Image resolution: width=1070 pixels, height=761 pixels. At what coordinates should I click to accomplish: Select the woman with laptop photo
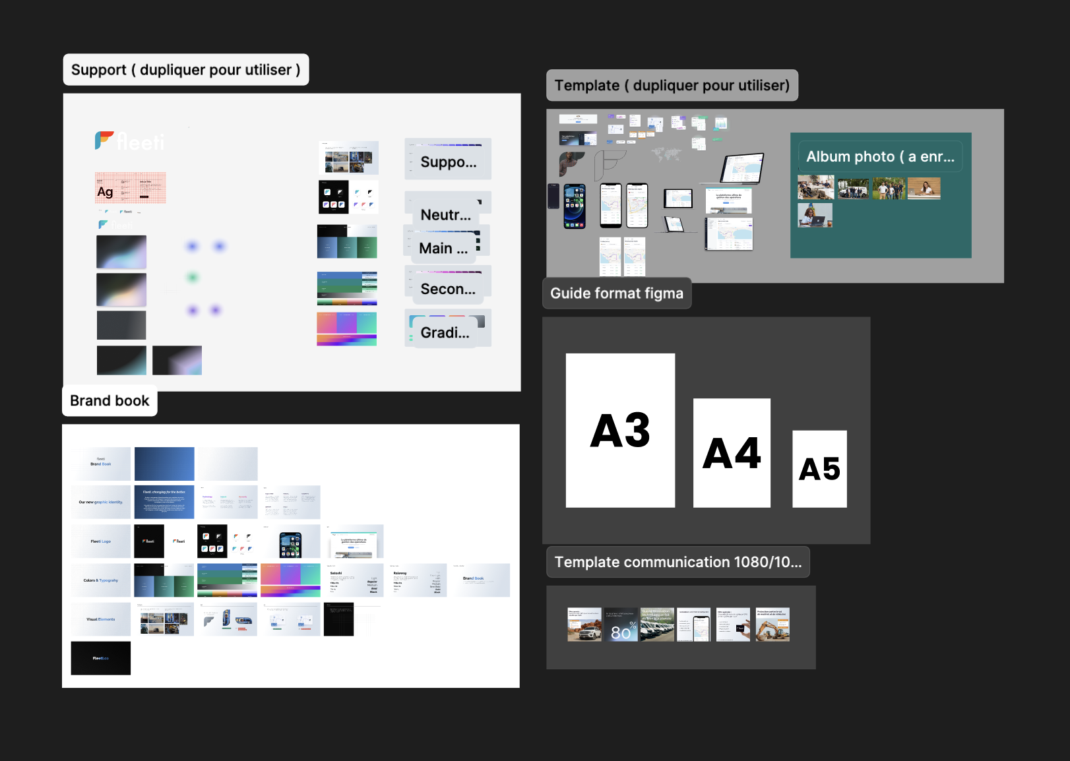coord(815,216)
